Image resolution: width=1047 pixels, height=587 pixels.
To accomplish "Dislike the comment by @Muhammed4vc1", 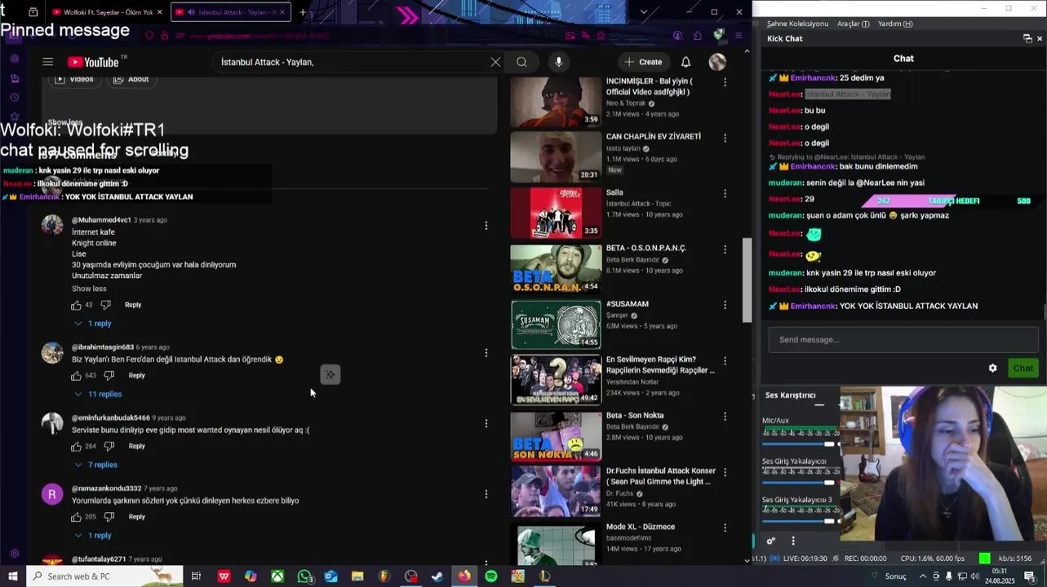I will pyautogui.click(x=105, y=305).
